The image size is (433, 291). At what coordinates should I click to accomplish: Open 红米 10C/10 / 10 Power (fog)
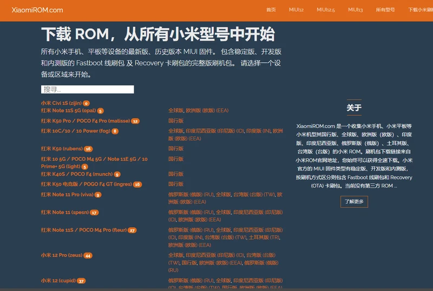(76, 131)
